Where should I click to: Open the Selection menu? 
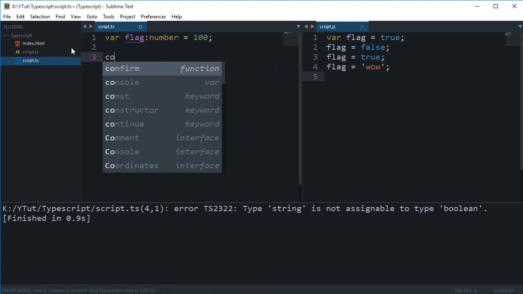click(40, 17)
